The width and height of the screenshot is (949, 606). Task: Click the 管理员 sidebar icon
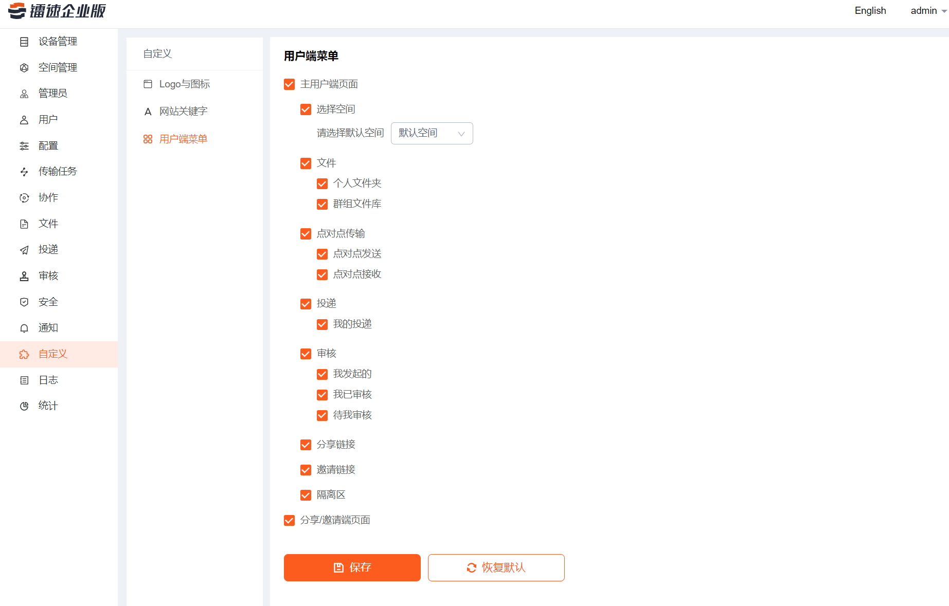click(x=24, y=94)
